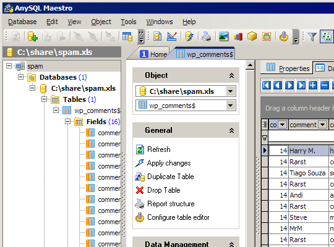Click the Drop Table link
Viewport: 334px width, 247px height.
click(163, 190)
